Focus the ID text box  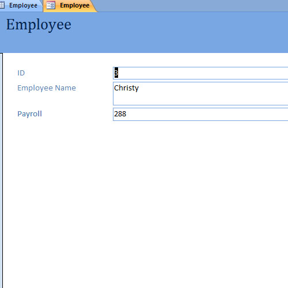tap(200, 73)
